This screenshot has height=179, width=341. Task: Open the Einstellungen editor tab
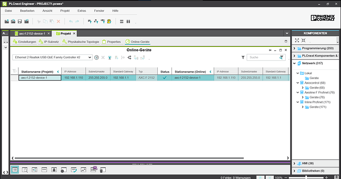pyautogui.click(x=25, y=42)
